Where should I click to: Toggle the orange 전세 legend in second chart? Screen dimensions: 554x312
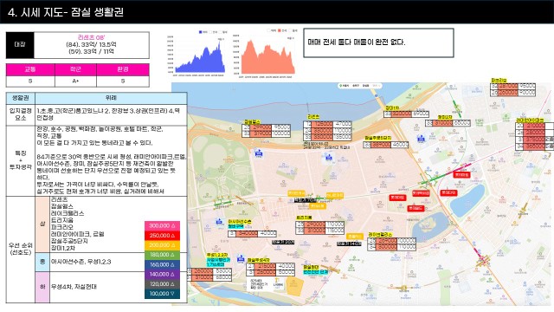pos(279,31)
